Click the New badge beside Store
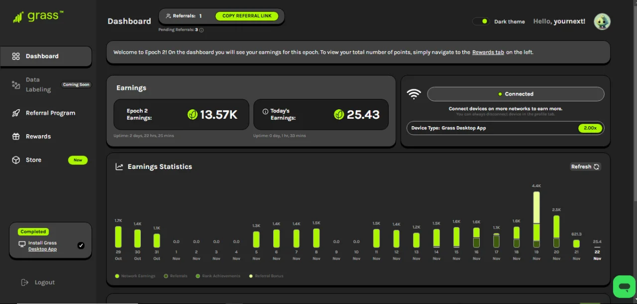 point(78,160)
